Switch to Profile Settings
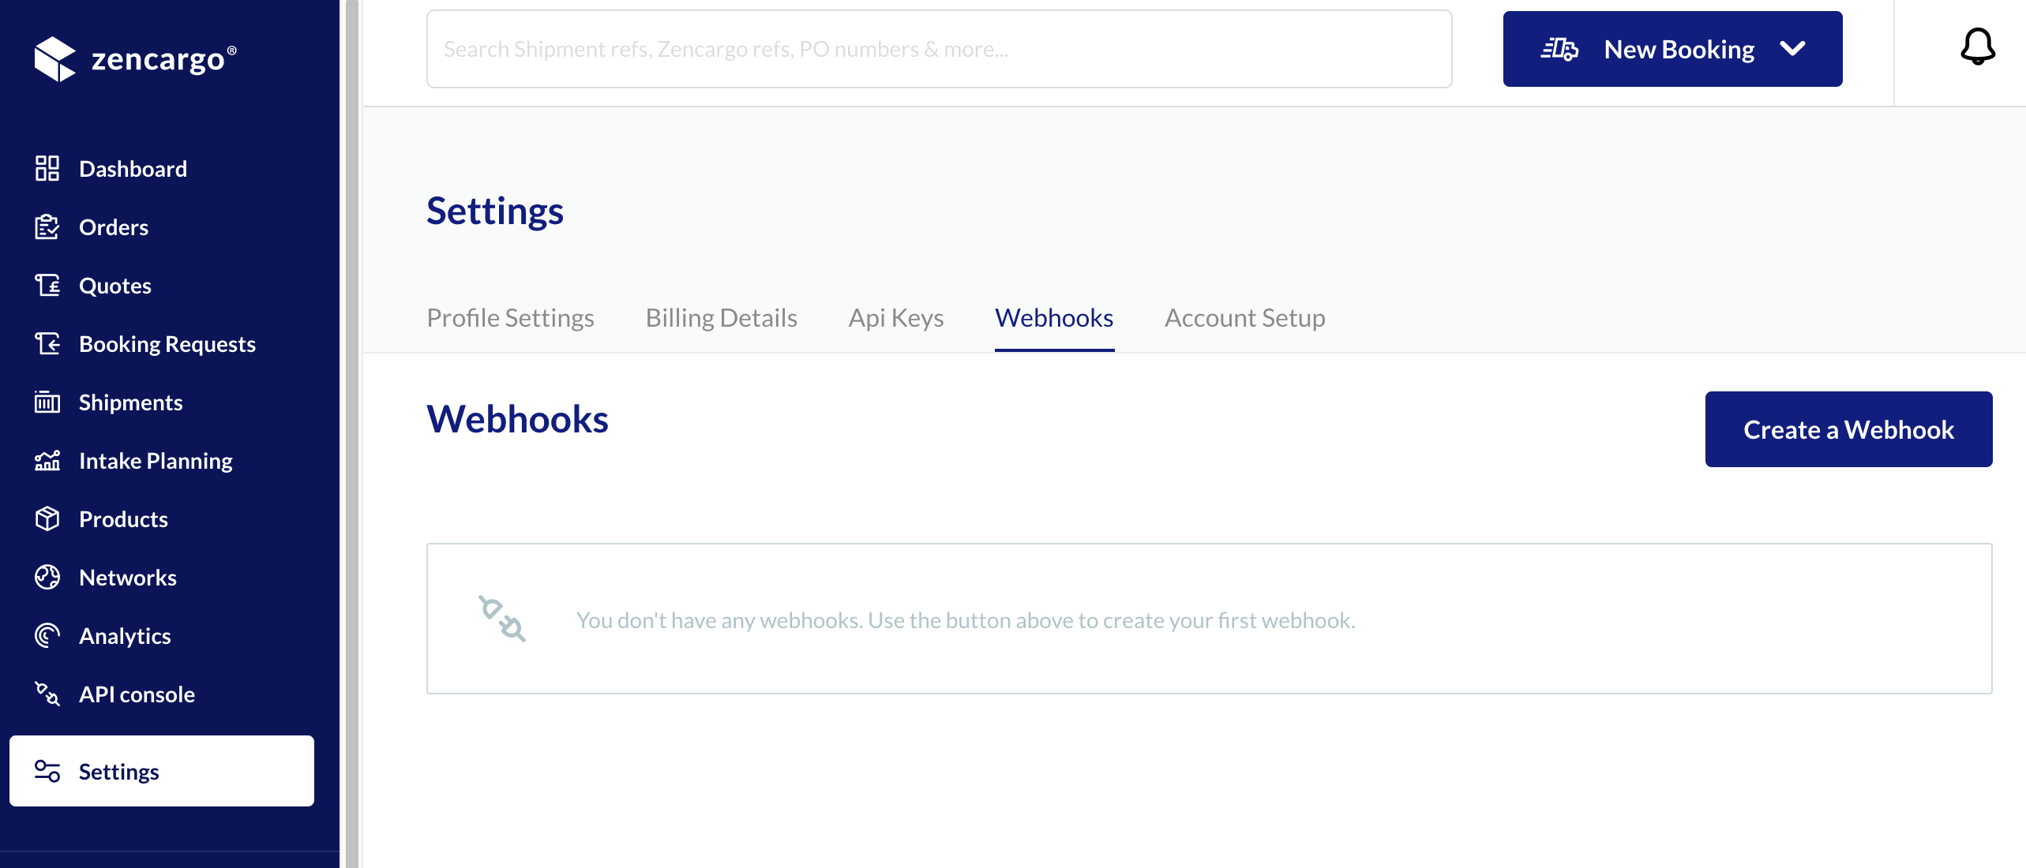 coord(510,317)
